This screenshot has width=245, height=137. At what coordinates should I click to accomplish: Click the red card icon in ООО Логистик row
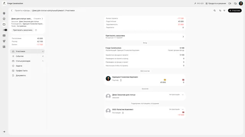tap(183, 112)
